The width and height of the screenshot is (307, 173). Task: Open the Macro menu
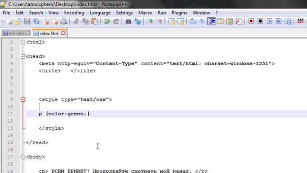tap(145, 13)
